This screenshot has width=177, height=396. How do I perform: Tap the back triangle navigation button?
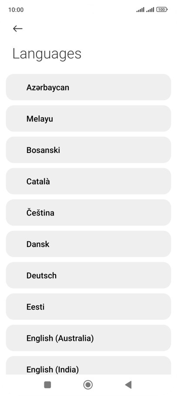(128, 385)
